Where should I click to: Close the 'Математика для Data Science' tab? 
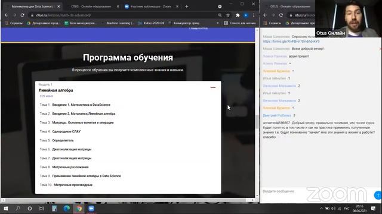point(58,7)
